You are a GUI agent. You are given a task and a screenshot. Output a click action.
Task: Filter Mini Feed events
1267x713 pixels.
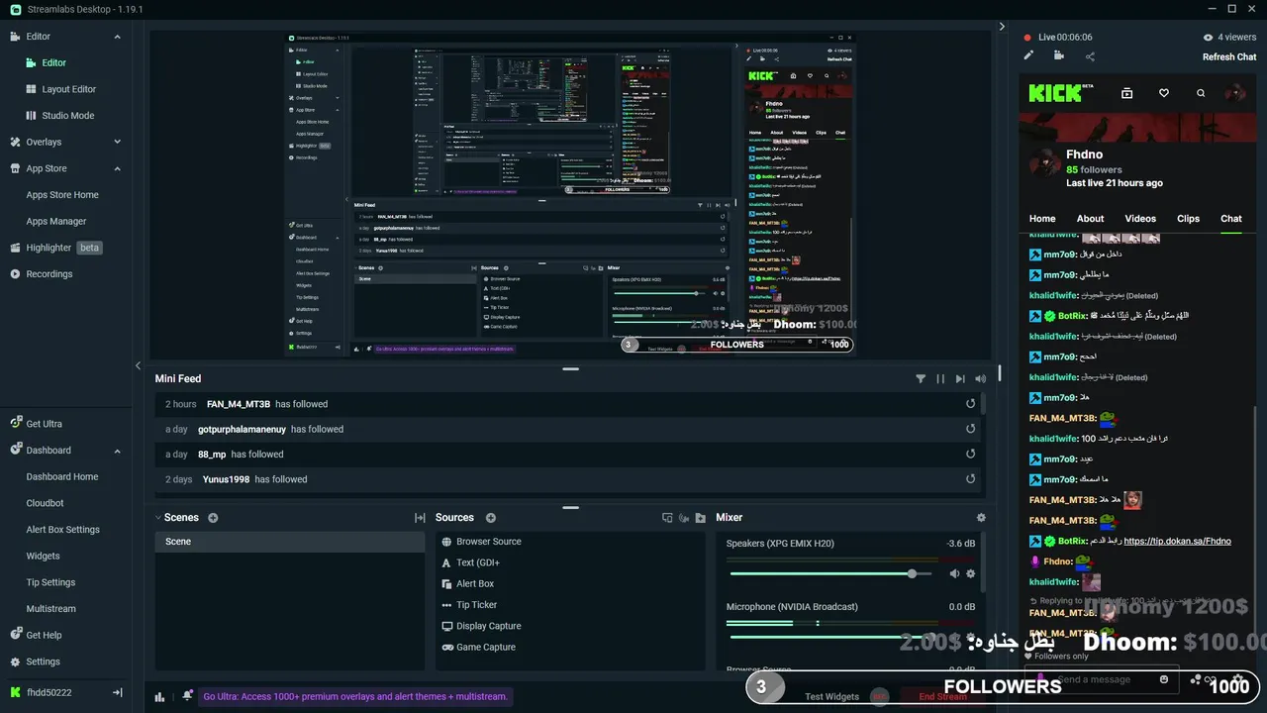(x=921, y=378)
